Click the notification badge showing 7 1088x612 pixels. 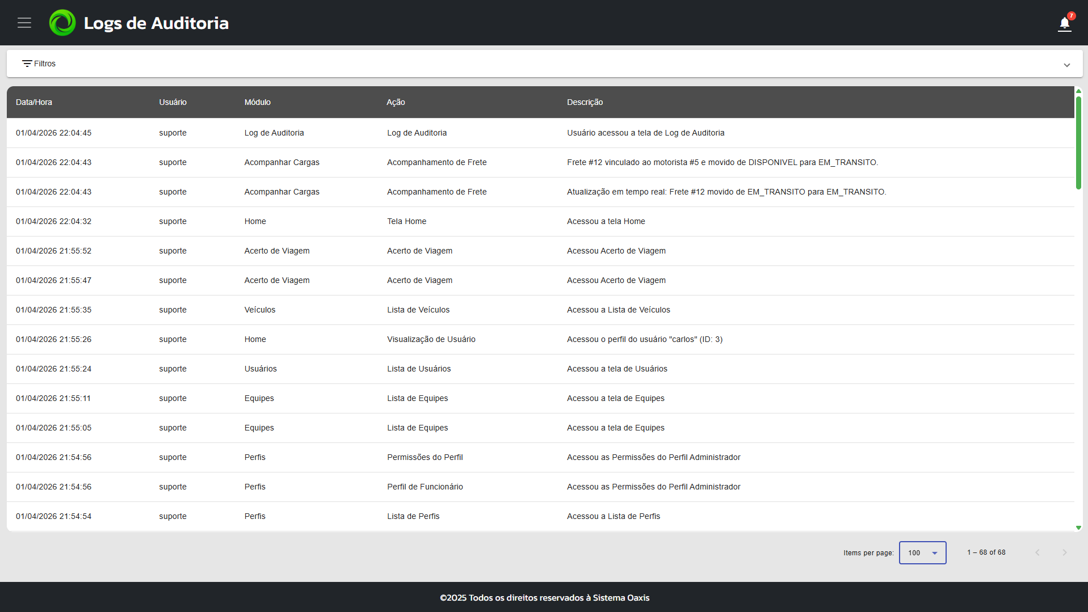(x=1071, y=16)
